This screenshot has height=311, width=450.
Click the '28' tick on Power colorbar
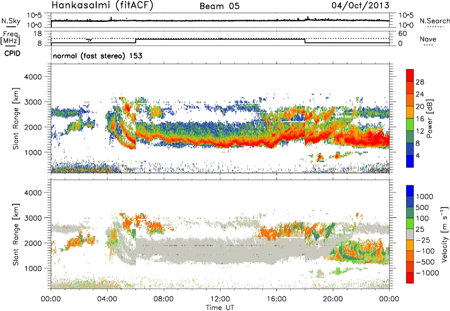pyautogui.click(x=420, y=82)
